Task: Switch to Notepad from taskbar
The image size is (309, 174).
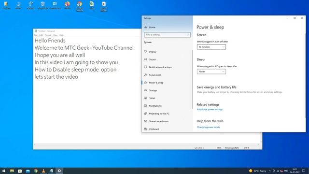Action: (52, 171)
